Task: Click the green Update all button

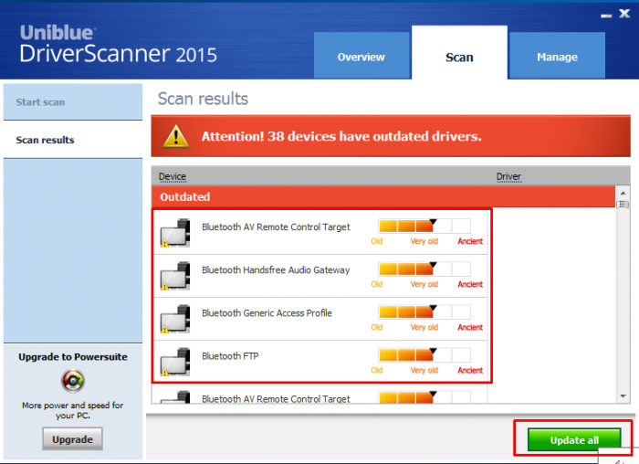Action: [x=574, y=439]
